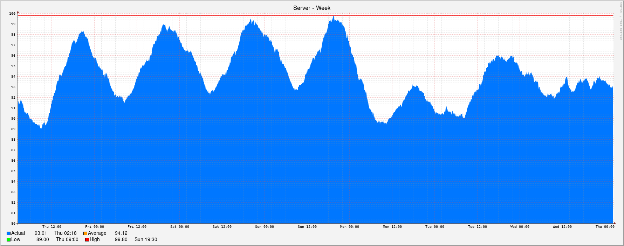The image size is (624, 246).
Task: Select the "Sun 12:00" x-axis label
Action: point(307,227)
